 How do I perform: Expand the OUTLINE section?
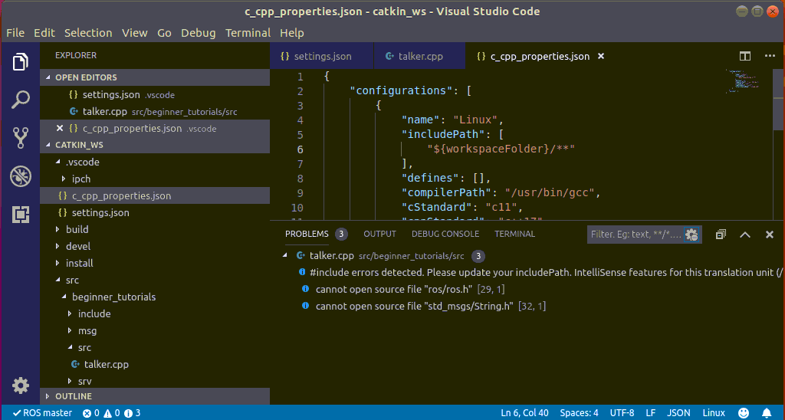click(48, 396)
